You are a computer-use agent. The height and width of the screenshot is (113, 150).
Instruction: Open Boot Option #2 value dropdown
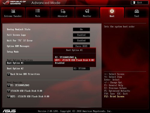coord(81,69)
